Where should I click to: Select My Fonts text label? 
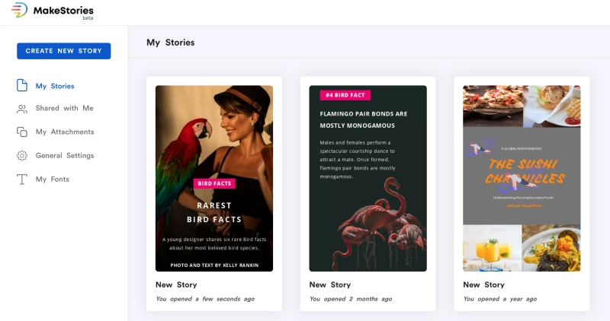pos(52,180)
